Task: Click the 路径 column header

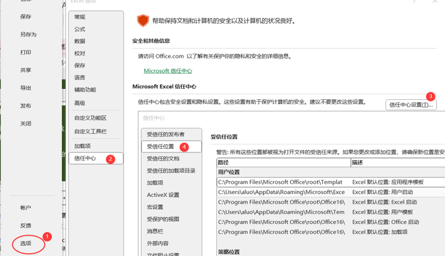Action: pos(284,163)
